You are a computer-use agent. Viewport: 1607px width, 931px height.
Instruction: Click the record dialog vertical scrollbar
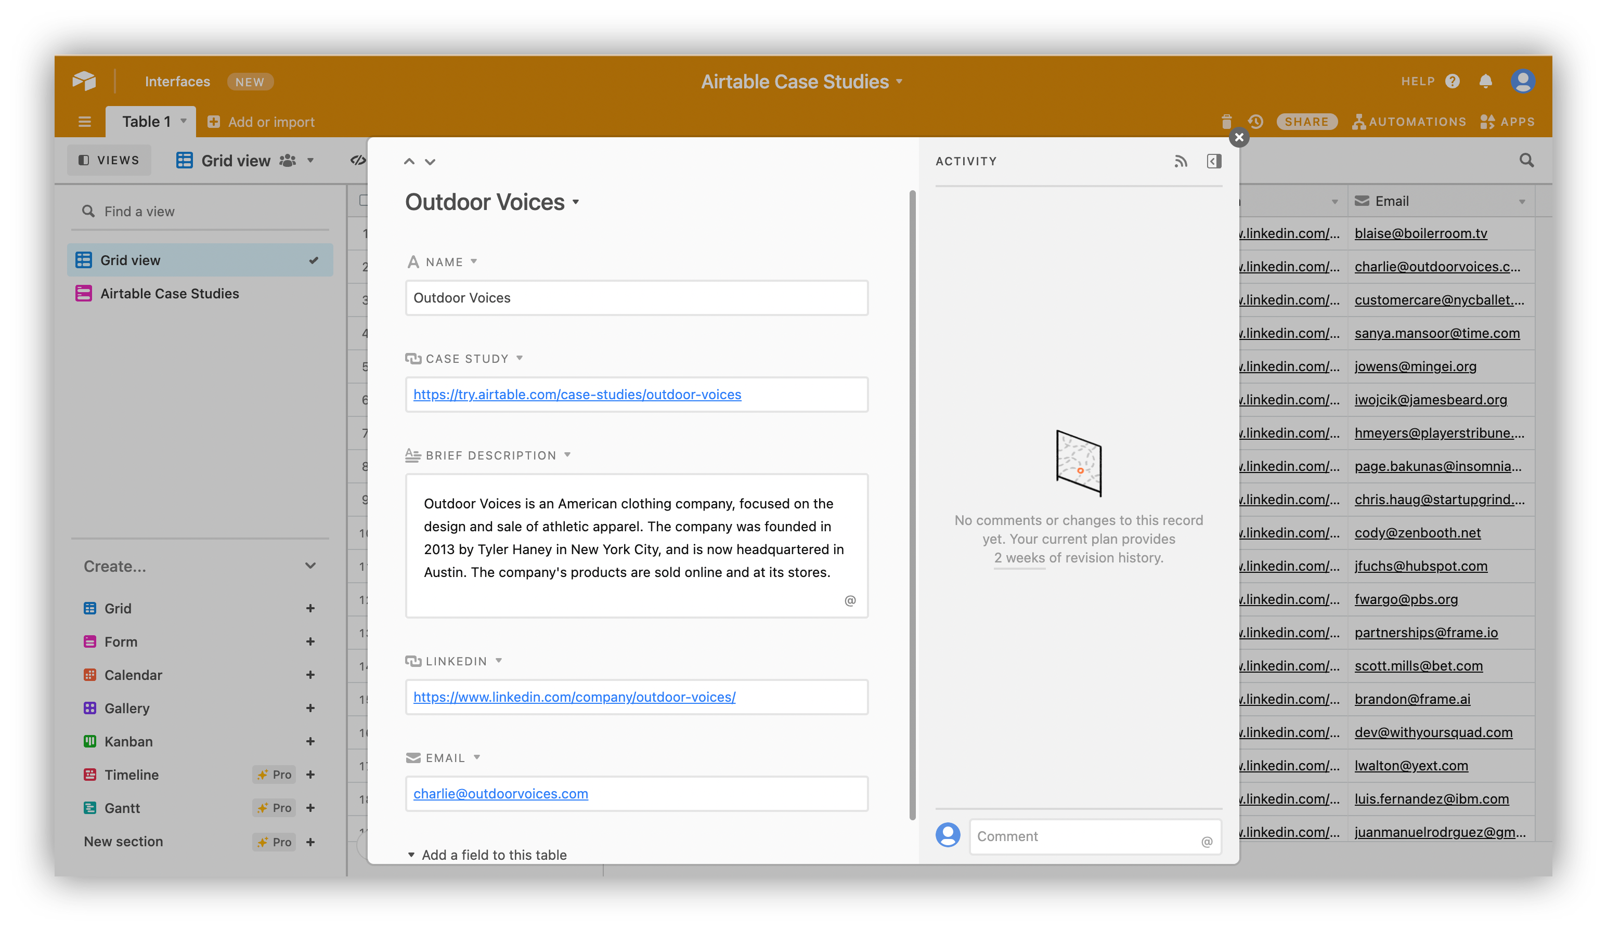click(x=912, y=505)
